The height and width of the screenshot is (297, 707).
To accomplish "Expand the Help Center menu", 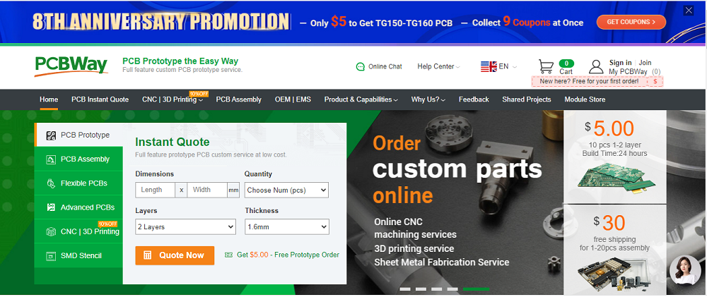I will pyautogui.click(x=438, y=66).
